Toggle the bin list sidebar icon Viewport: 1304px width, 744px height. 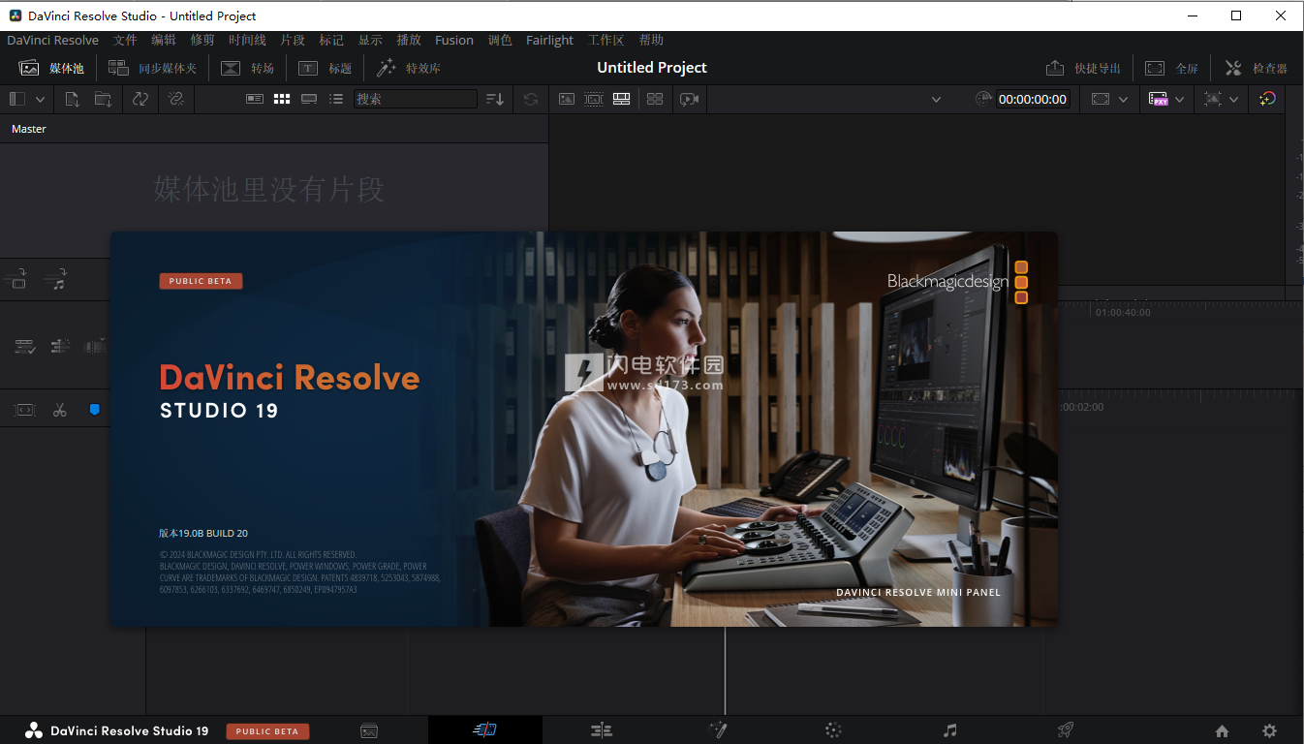pyautogui.click(x=16, y=99)
